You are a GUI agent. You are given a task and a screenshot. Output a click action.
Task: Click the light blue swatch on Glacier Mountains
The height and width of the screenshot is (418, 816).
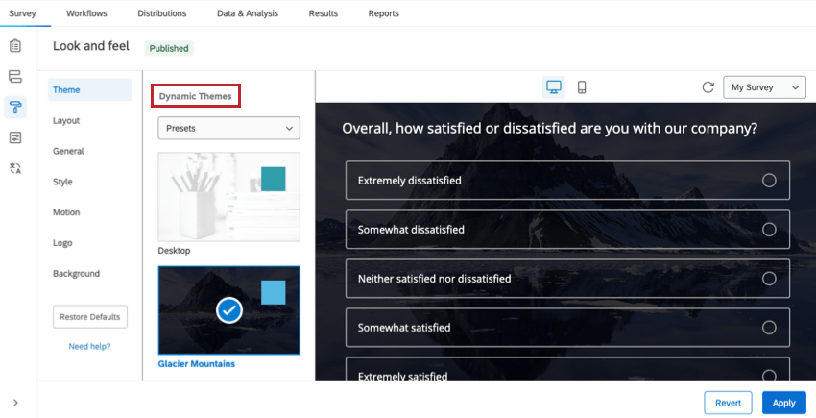[x=274, y=292]
